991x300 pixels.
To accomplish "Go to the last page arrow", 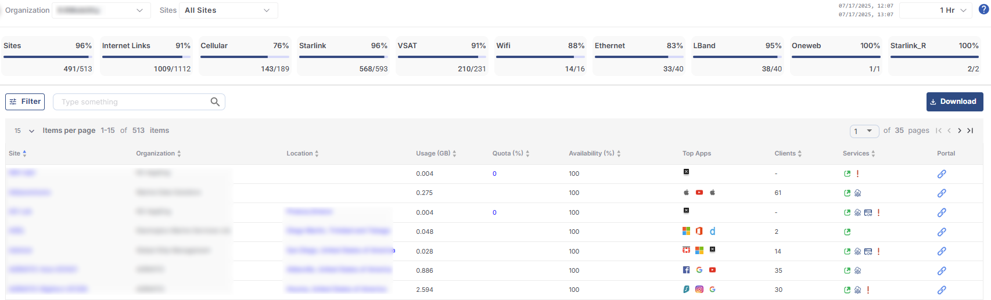I will coord(970,131).
